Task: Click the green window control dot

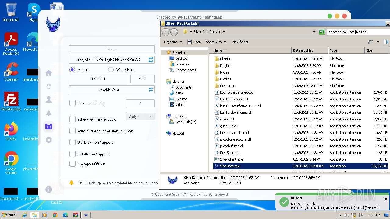Action: pos(330,16)
